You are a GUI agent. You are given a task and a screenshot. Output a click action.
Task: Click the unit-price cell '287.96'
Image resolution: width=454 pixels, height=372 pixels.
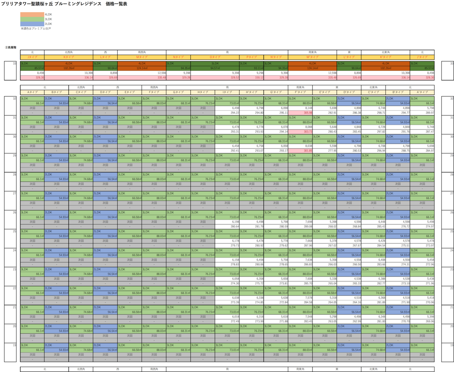300,245
